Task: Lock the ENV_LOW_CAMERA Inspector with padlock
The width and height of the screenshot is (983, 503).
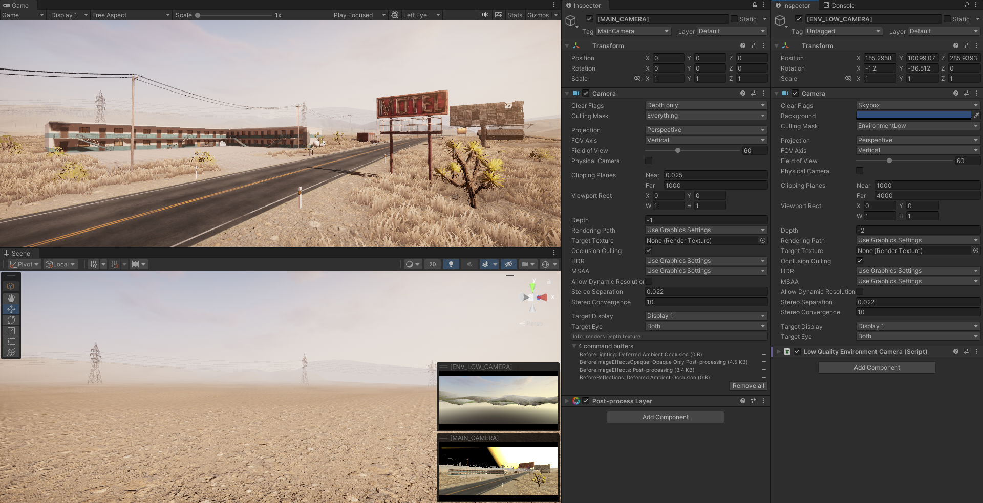Action: tap(967, 5)
